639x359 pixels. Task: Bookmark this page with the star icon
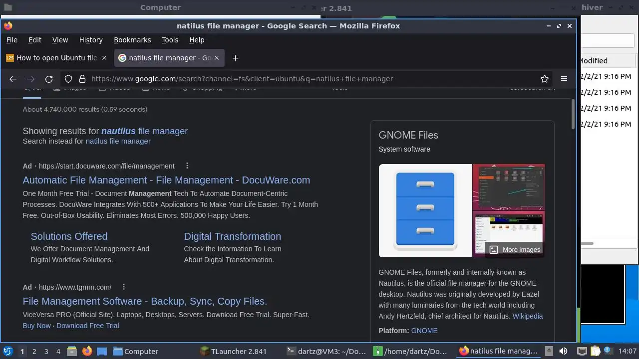(545, 79)
